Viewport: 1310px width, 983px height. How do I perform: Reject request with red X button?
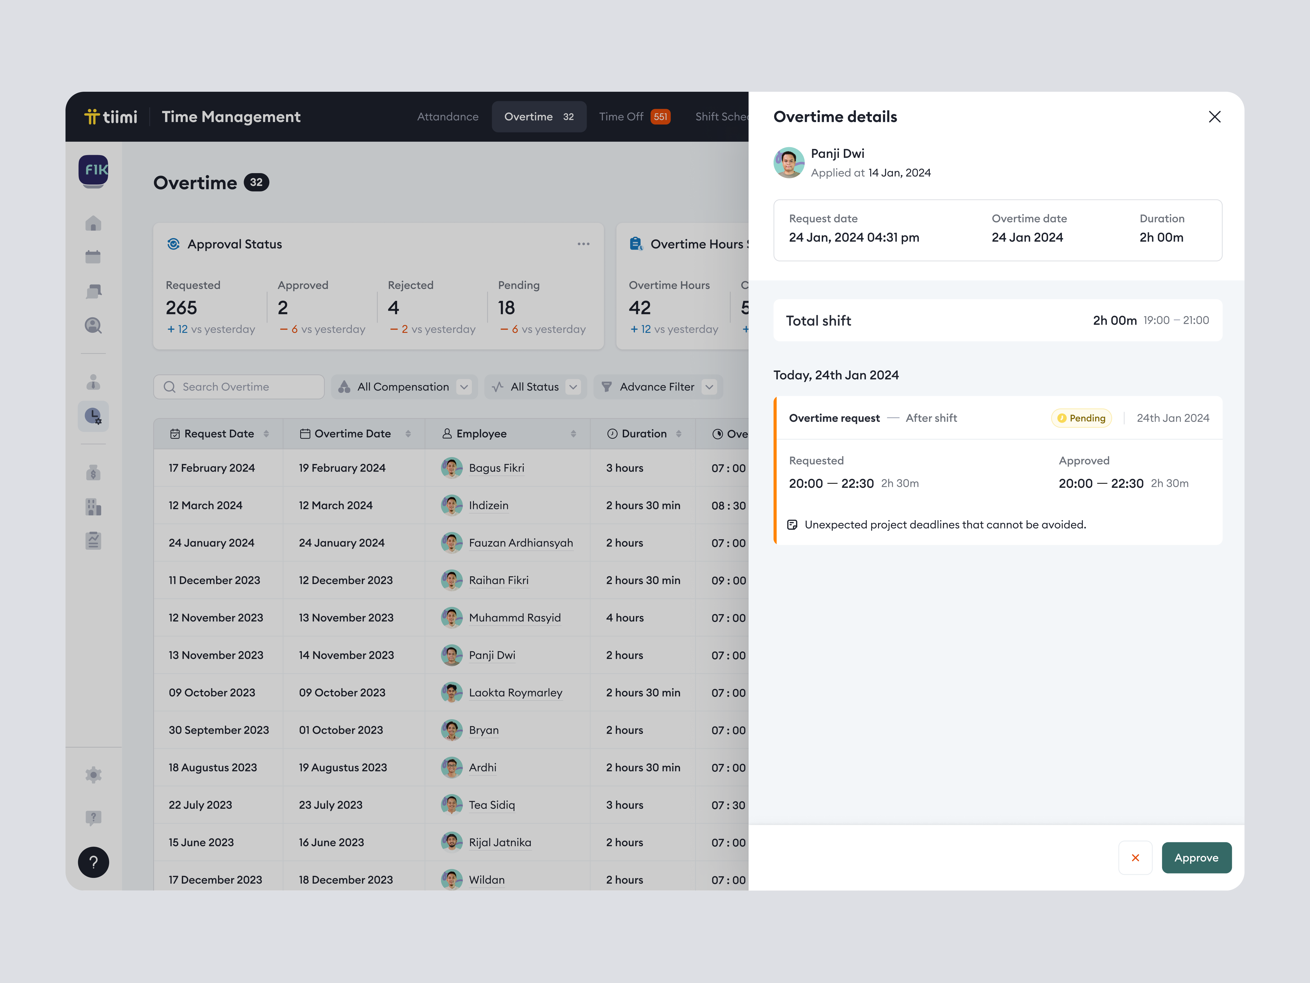tap(1135, 857)
